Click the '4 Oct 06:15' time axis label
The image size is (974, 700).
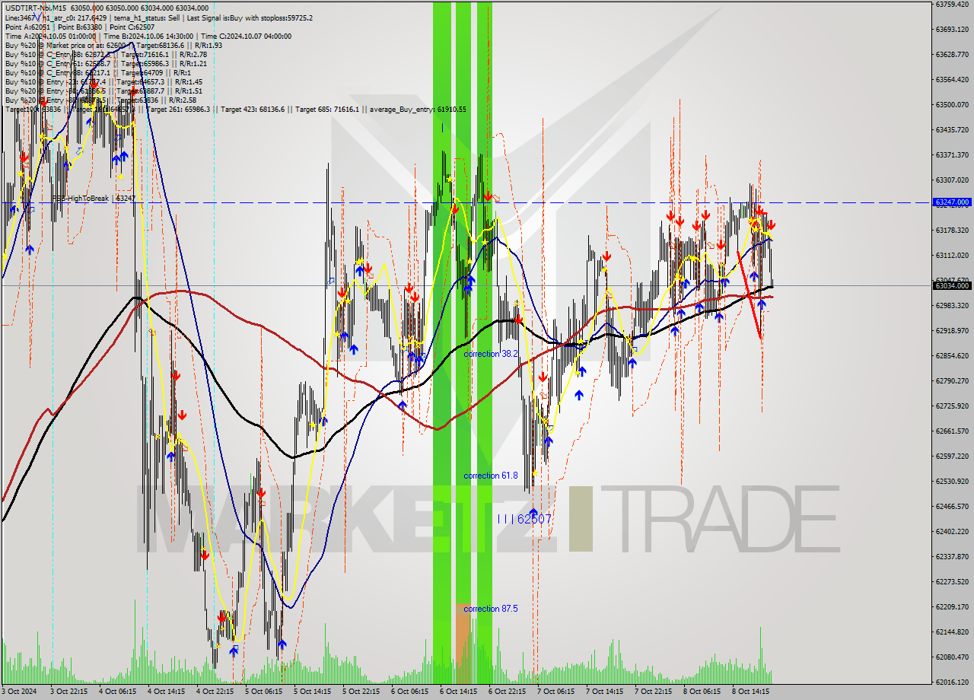118,692
